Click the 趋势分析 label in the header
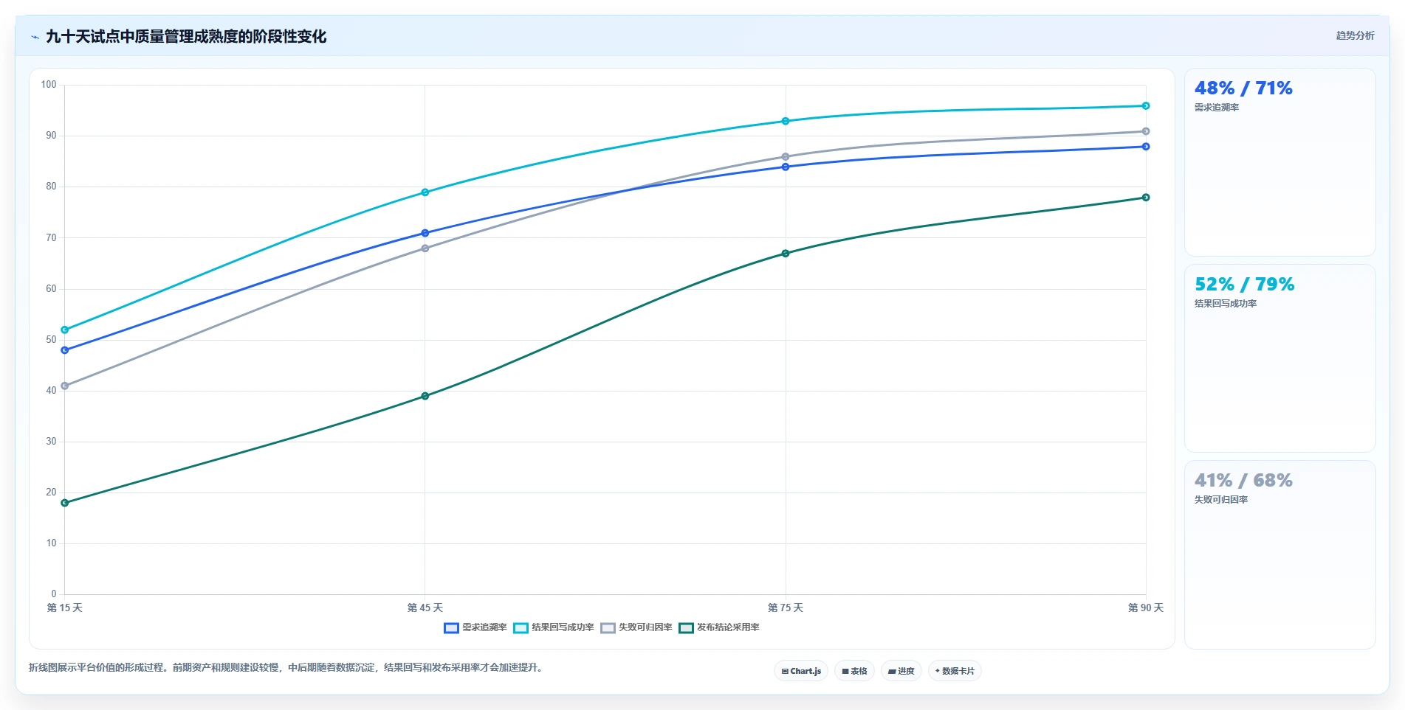Screen dimensions: 1405x710 1355,35
